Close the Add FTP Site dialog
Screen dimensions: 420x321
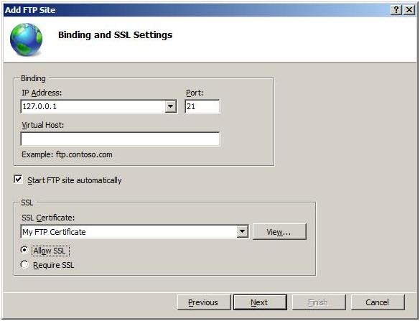(409, 10)
